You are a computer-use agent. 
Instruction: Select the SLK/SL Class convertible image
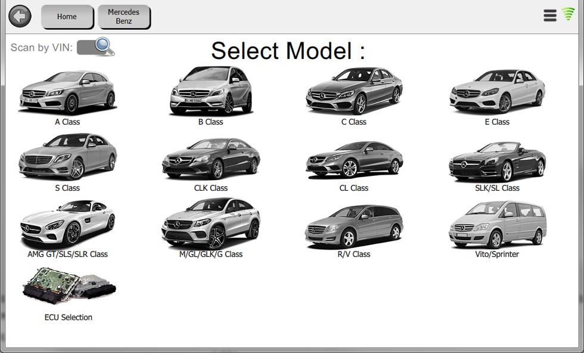tap(497, 162)
